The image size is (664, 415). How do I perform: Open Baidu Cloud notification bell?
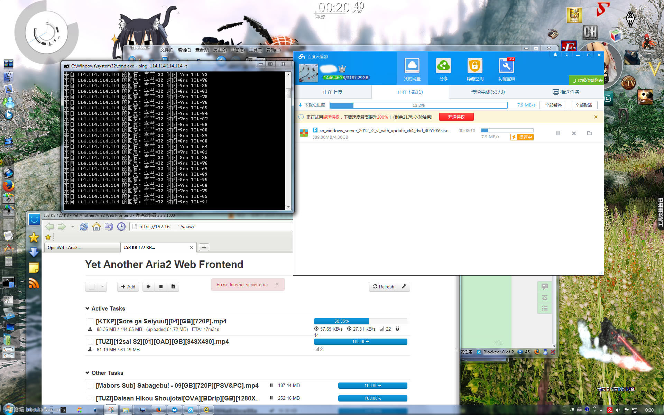click(x=555, y=55)
